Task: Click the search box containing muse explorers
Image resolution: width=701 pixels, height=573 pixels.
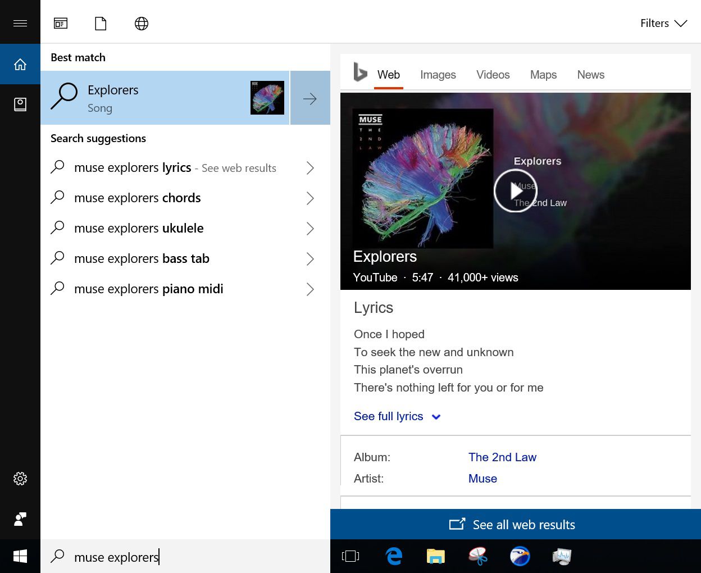Action: tap(185, 556)
